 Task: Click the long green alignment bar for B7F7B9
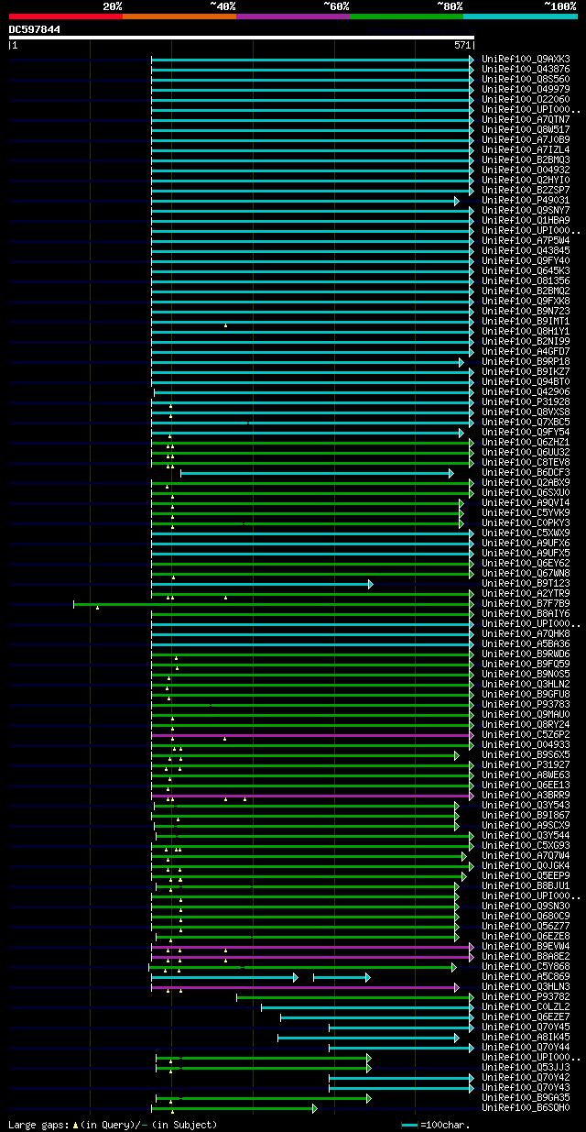tap(272, 603)
